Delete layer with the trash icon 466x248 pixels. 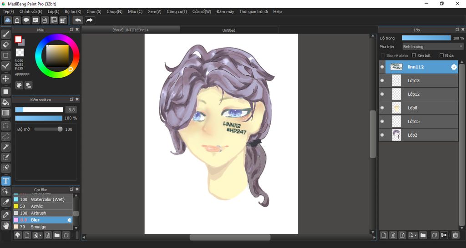point(455,235)
